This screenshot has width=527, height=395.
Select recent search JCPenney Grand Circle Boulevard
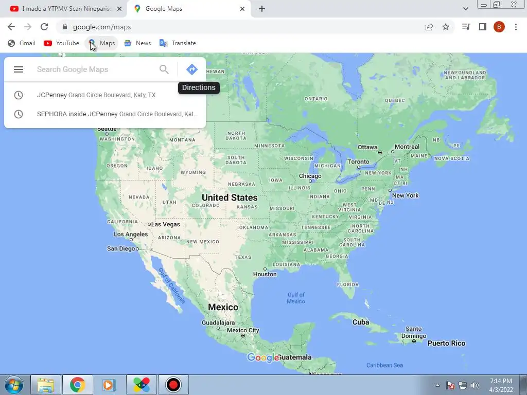tap(105, 95)
